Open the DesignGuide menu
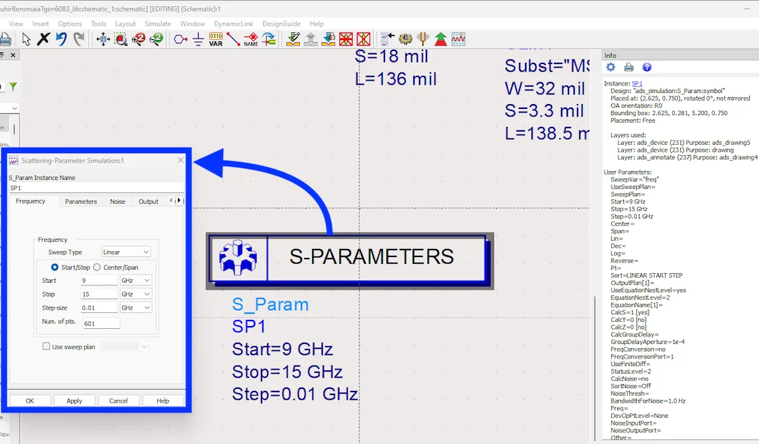Screen dimensions: 759x444 282,23
